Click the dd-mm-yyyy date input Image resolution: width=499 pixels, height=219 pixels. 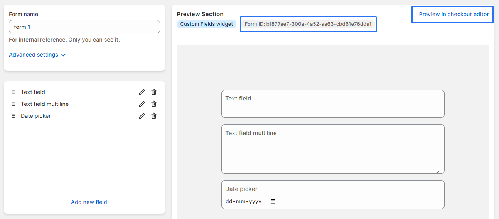click(x=243, y=201)
